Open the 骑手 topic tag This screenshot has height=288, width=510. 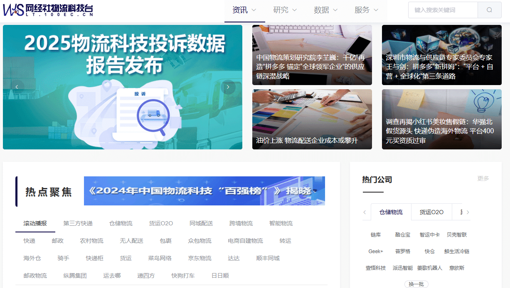click(x=64, y=258)
